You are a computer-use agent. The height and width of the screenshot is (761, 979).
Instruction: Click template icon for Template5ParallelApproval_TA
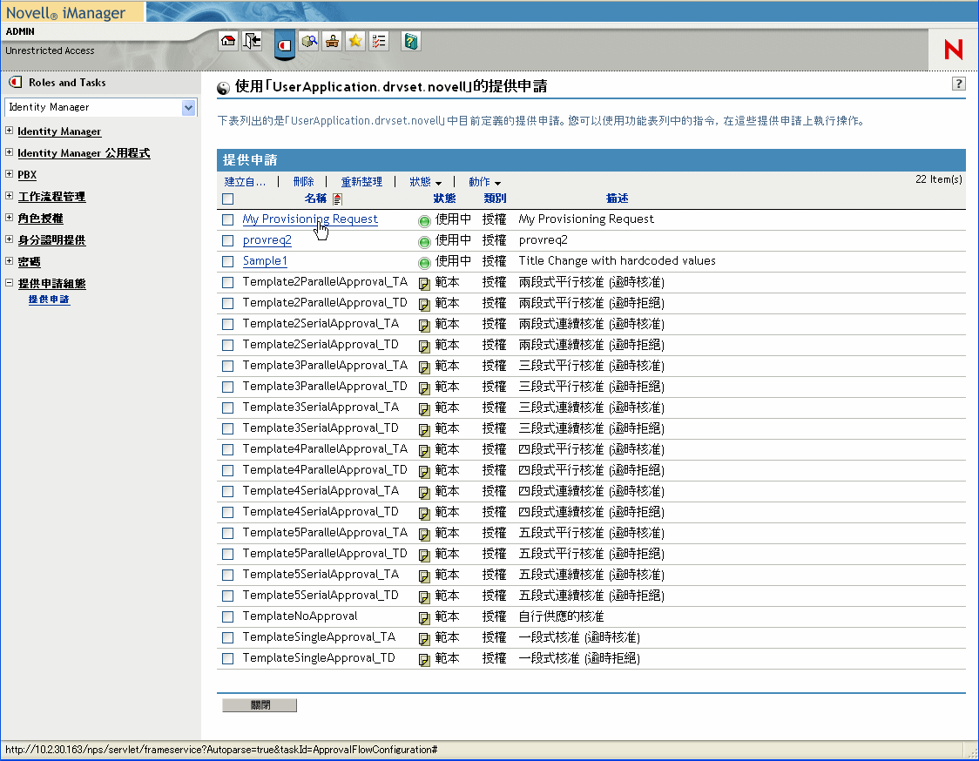pos(424,535)
